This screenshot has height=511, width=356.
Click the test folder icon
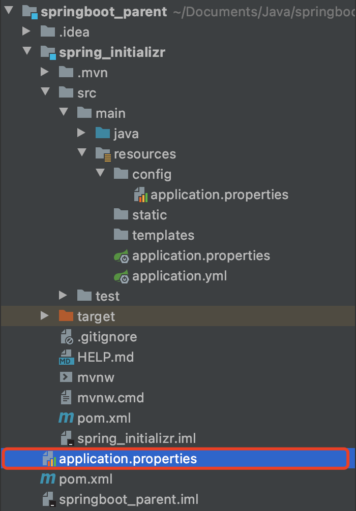point(84,296)
